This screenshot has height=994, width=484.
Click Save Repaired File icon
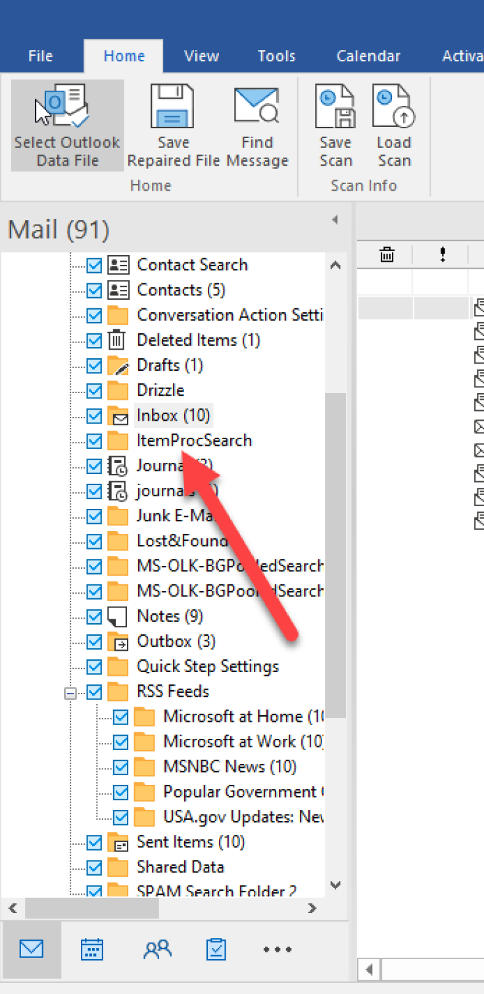[x=172, y=106]
